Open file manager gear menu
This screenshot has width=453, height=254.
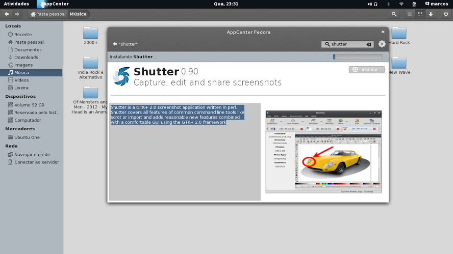446,14
